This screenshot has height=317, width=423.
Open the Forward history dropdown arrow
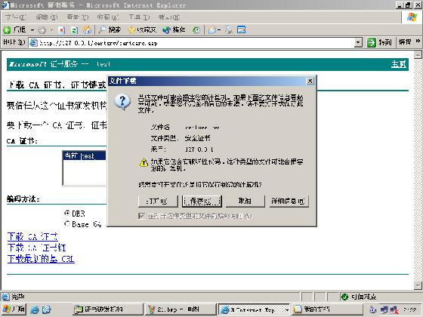tap(51, 30)
